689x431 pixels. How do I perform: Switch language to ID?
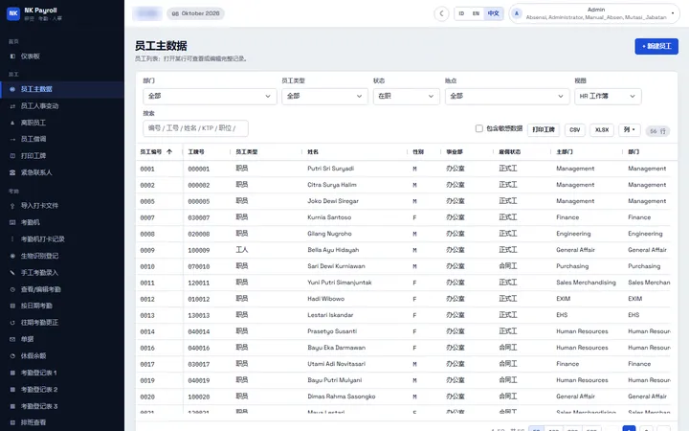tap(461, 13)
